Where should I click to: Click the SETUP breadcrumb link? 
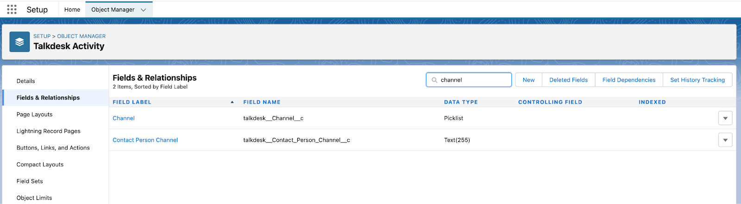click(42, 36)
